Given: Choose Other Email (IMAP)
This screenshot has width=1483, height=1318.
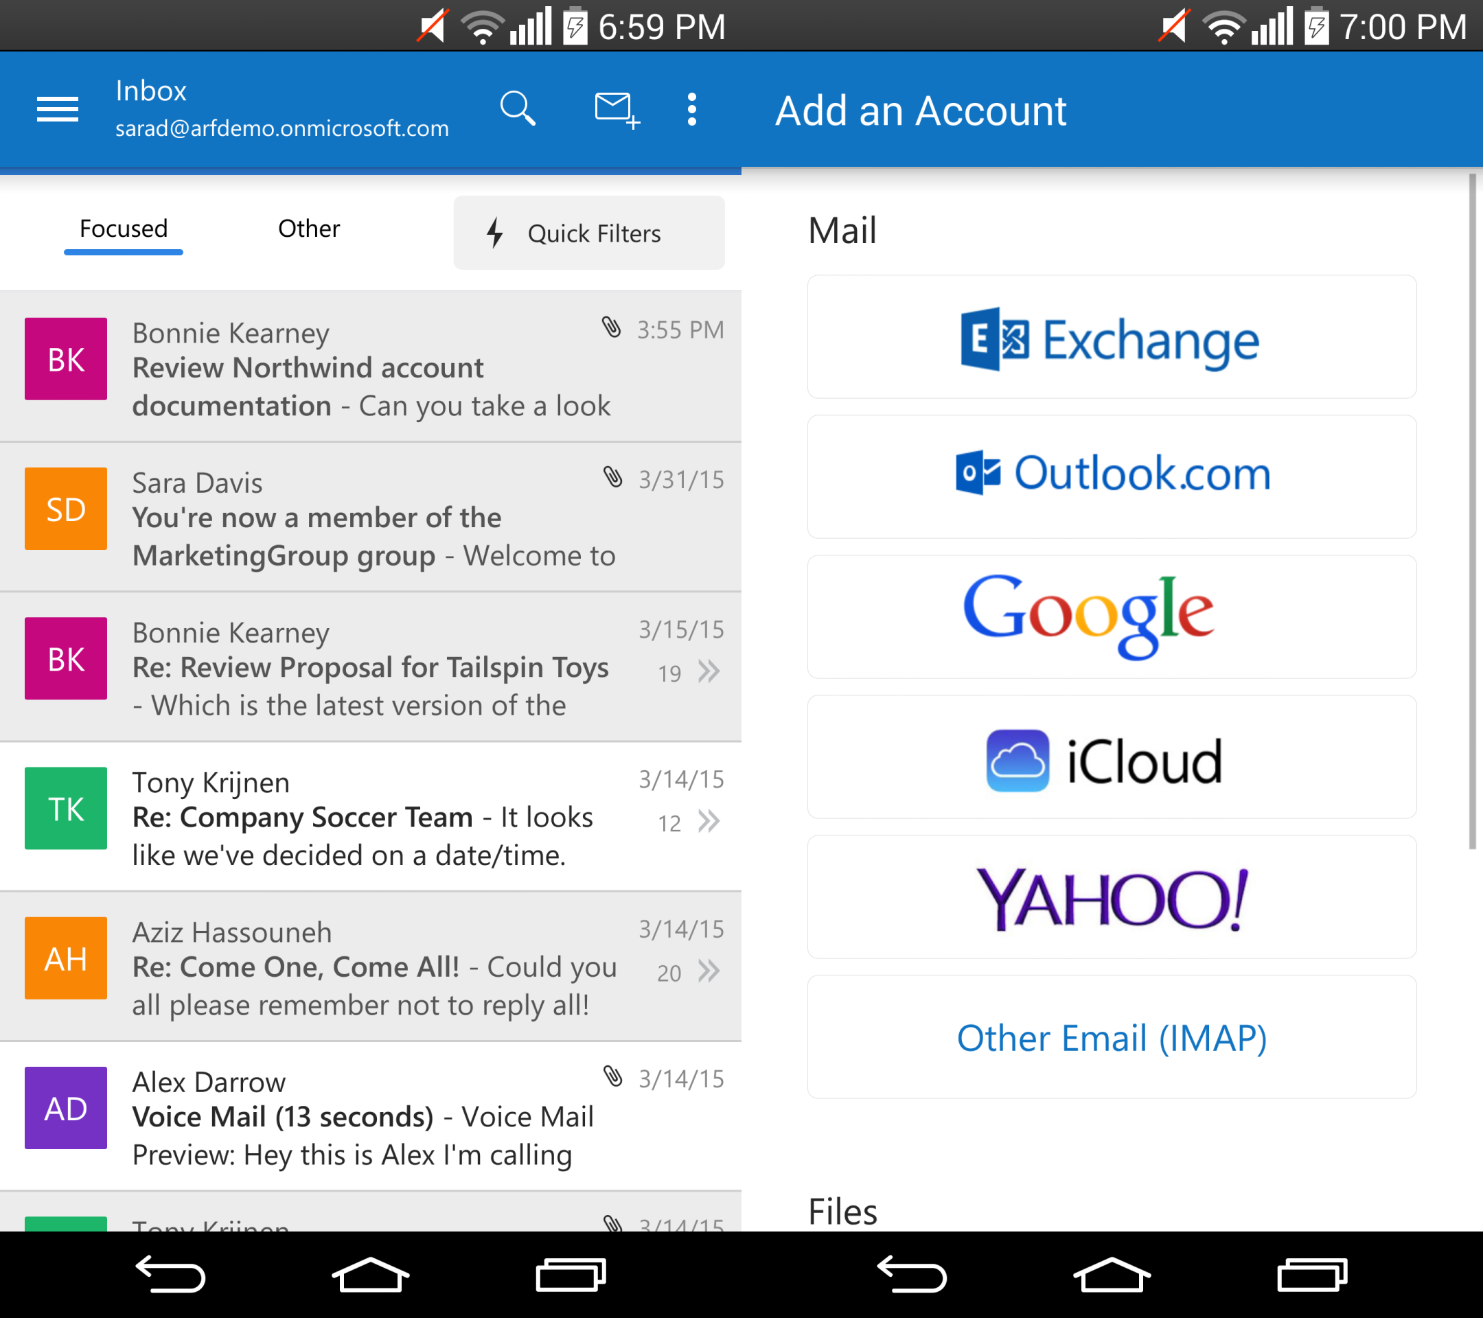Looking at the screenshot, I should point(1112,1037).
